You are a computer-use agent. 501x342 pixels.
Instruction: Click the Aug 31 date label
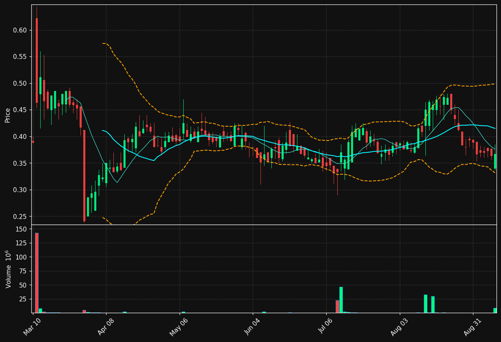click(x=473, y=327)
